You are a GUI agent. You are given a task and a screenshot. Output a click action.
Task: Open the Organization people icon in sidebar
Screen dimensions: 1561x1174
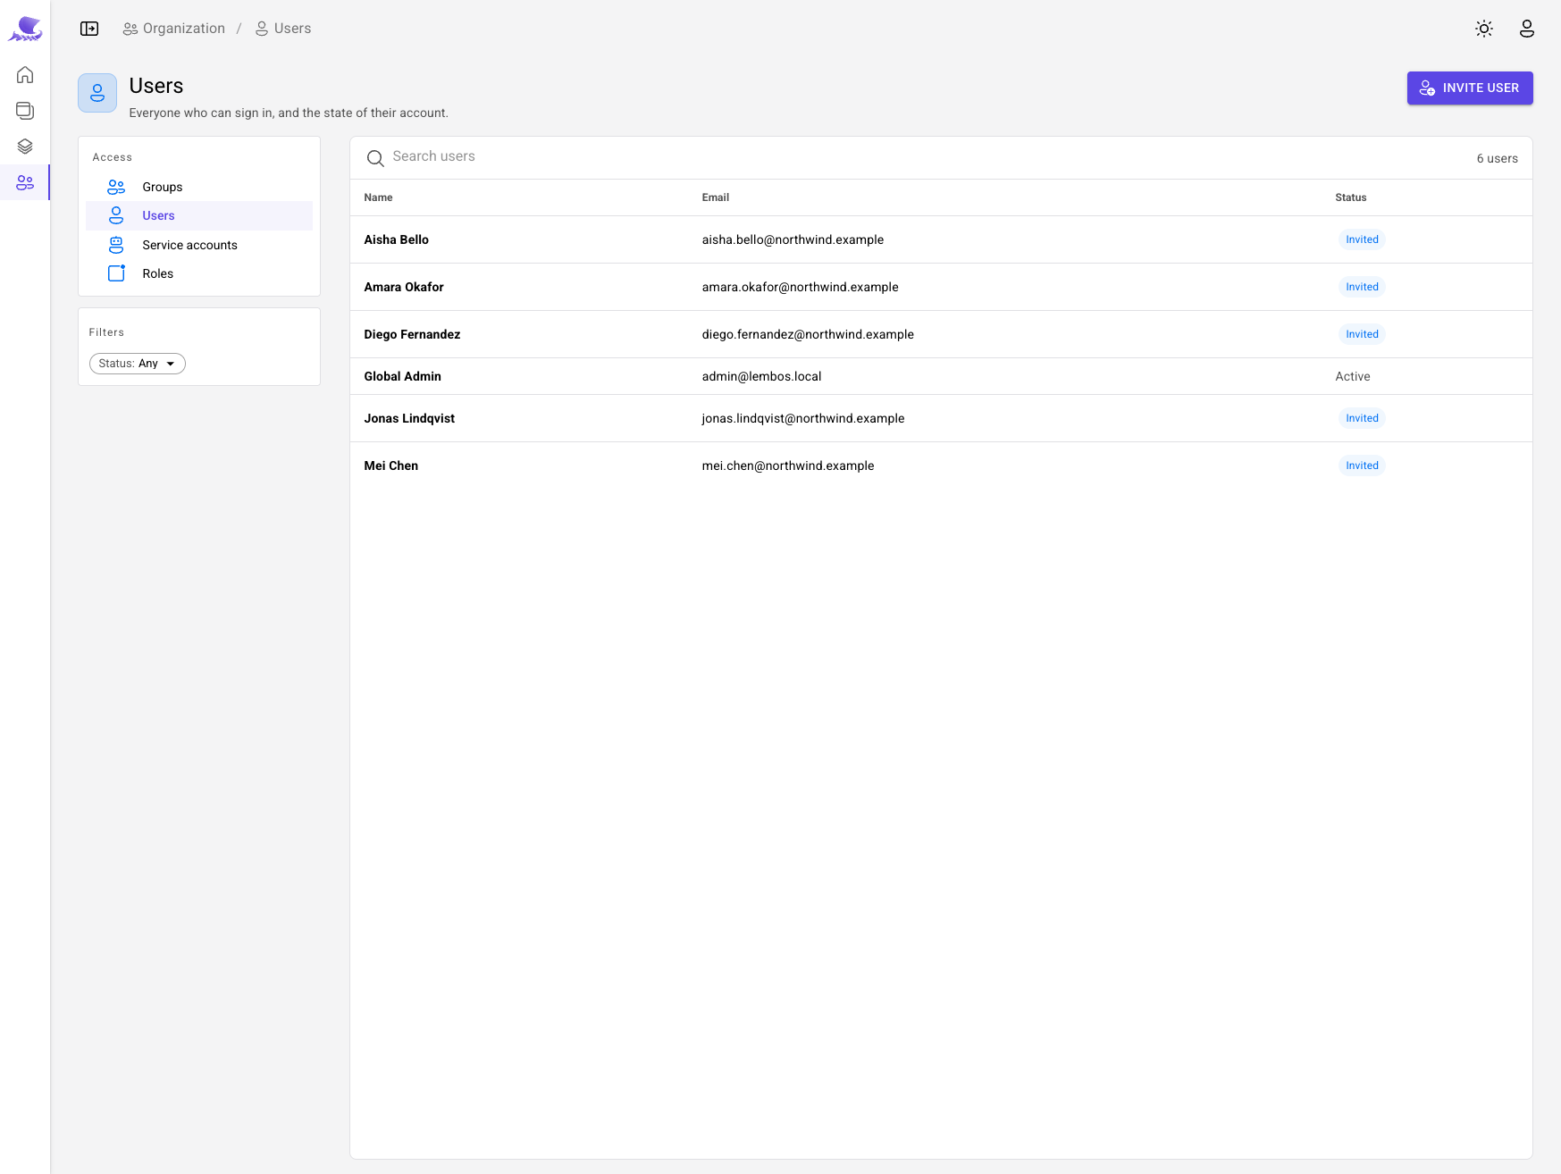tap(25, 182)
